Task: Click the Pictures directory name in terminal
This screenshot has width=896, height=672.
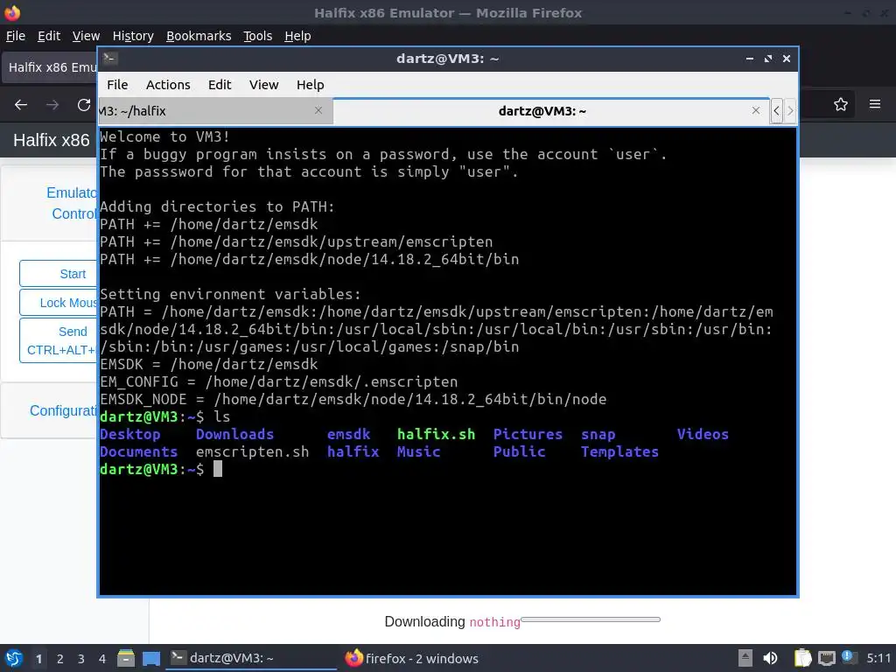Action: 528,434
